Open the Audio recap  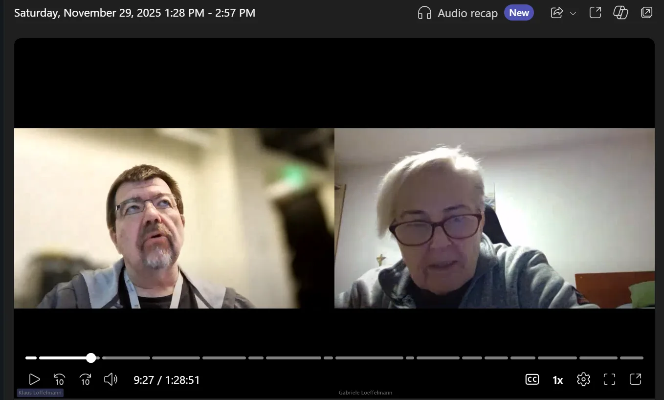[x=458, y=13]
